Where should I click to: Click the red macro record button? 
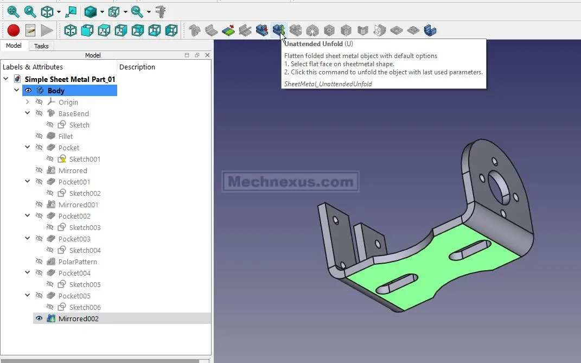(x=14, y=30)
